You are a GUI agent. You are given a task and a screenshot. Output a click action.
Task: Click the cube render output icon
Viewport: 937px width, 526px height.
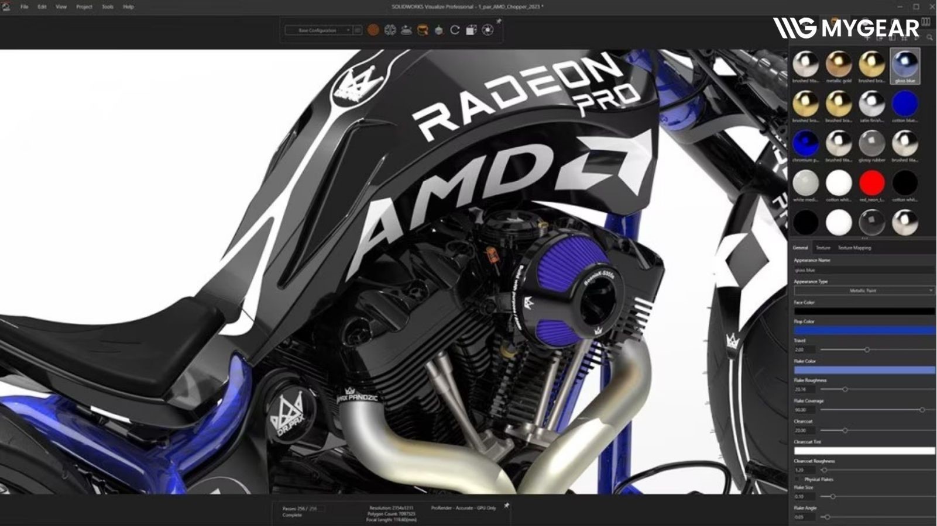coord(471,30)
